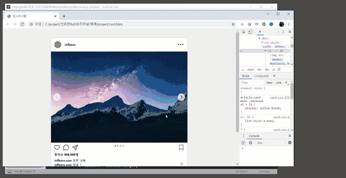Click the heart like icon below the photo

57,148
